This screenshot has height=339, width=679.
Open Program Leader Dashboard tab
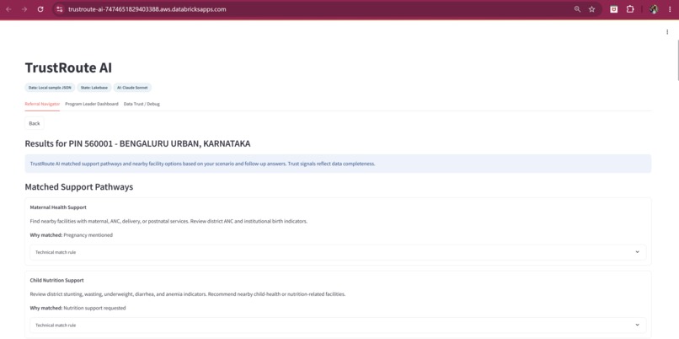[92, 104]
